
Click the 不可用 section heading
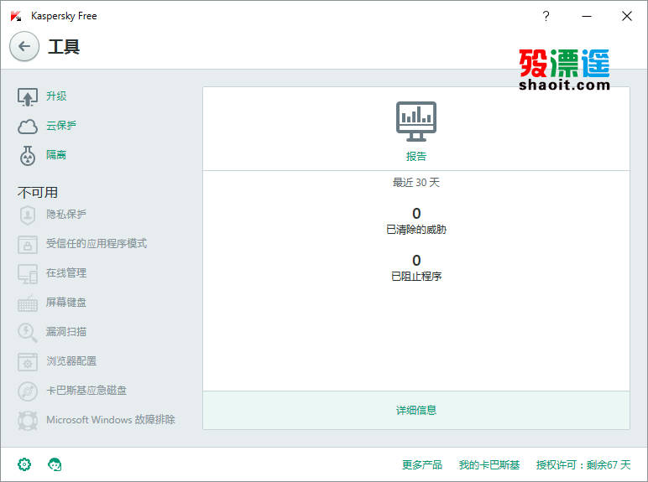click(38, 192)
